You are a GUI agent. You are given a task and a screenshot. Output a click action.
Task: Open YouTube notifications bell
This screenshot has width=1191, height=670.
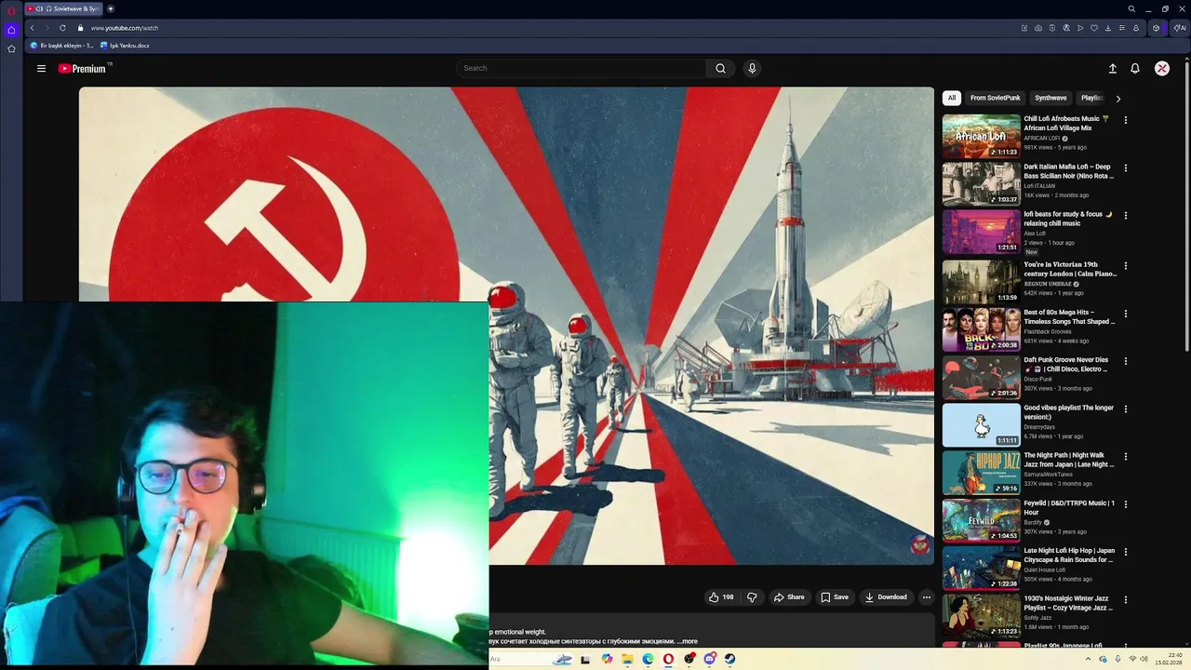(1135, 68)
